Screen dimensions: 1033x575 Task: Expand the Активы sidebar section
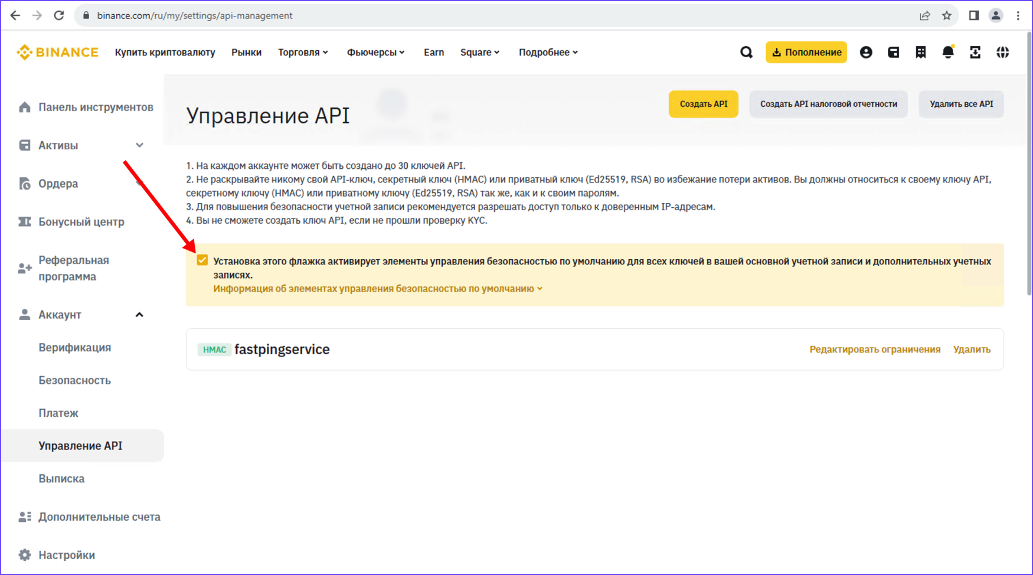point(139,145)
